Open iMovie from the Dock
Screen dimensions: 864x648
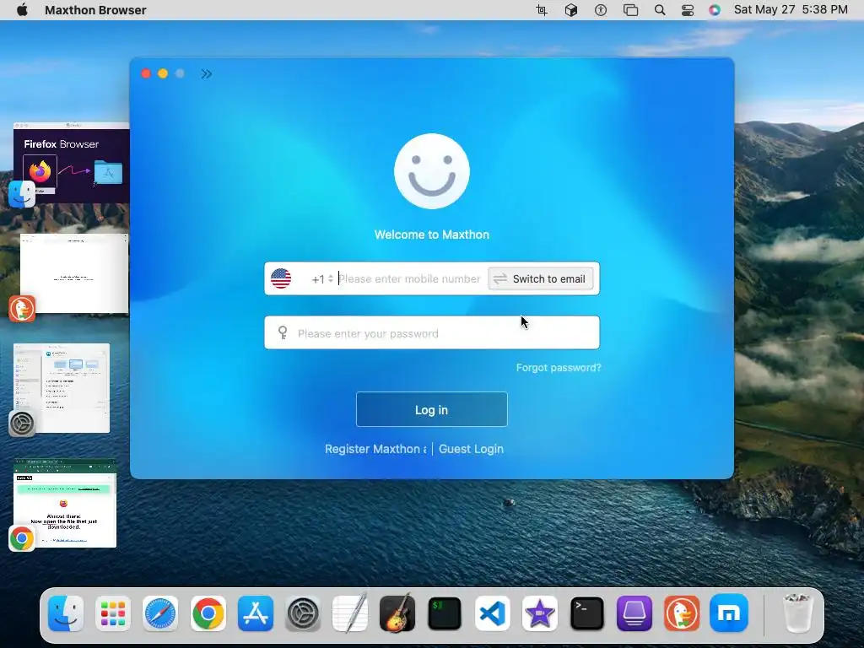[539, 613]
